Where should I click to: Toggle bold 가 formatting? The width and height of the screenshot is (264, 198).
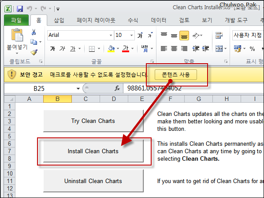click(52, 49)
